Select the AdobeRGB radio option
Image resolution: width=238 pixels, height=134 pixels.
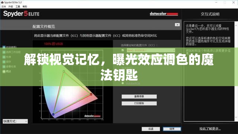pyautogui.click(x=123, y=84)
